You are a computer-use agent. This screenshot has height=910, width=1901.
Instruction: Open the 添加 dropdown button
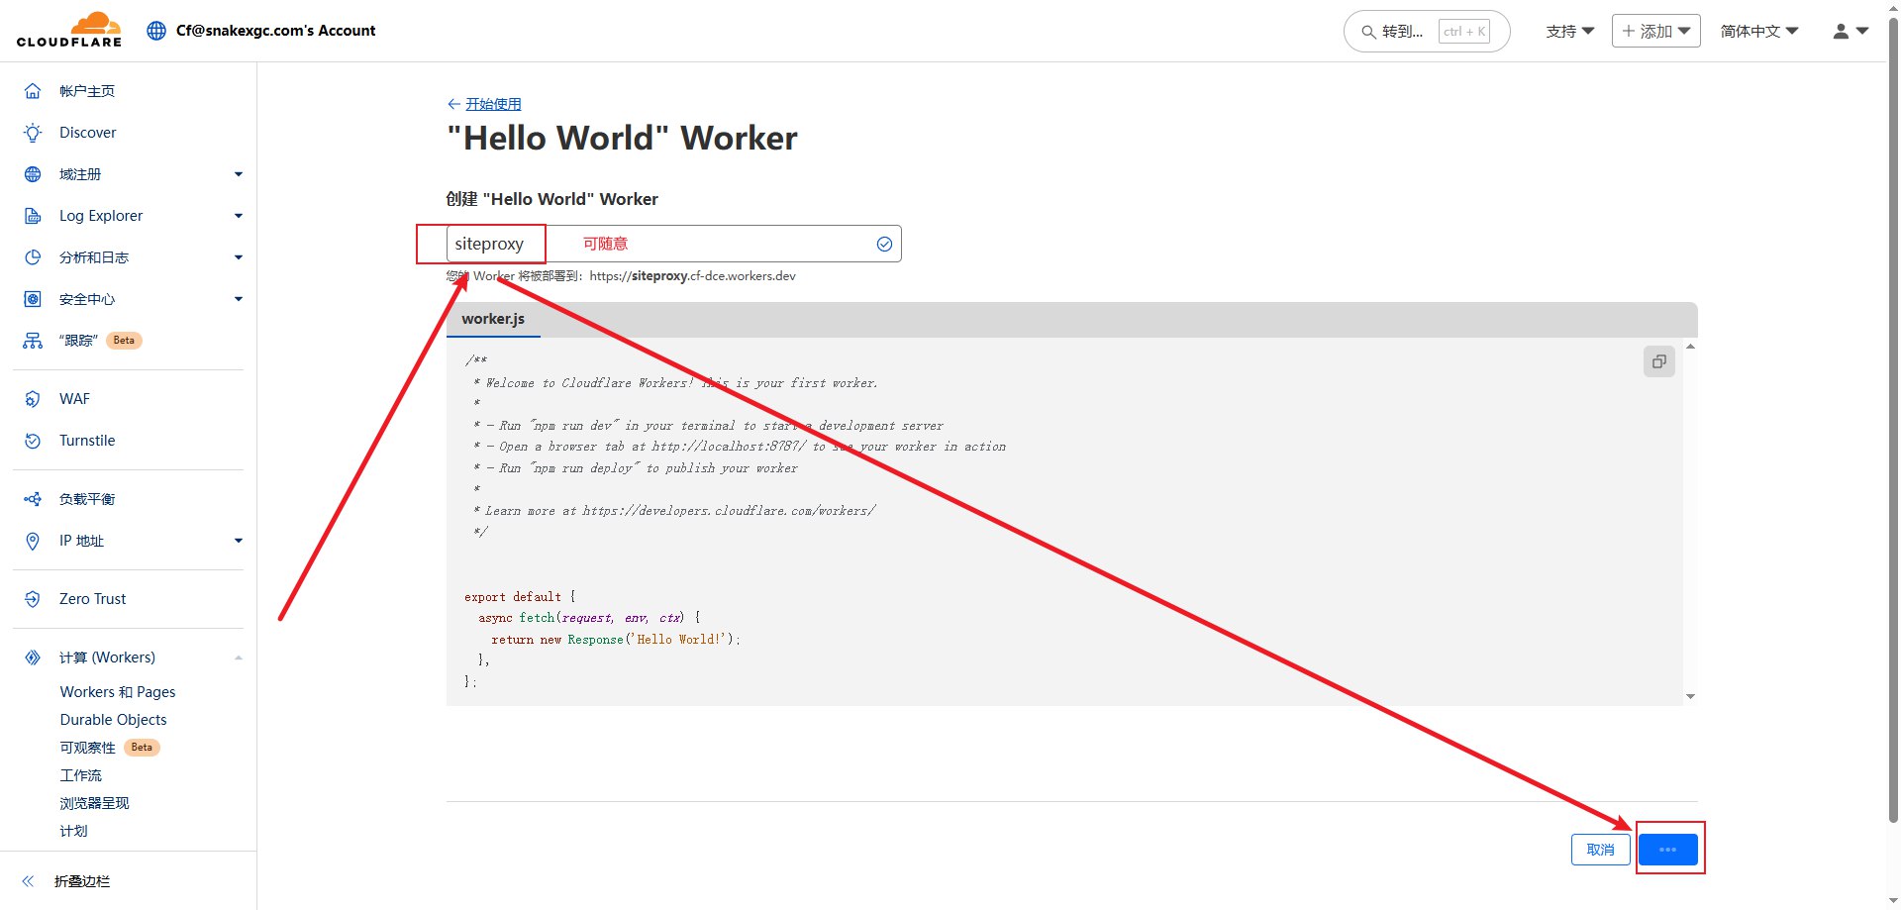click(1655, 31)
